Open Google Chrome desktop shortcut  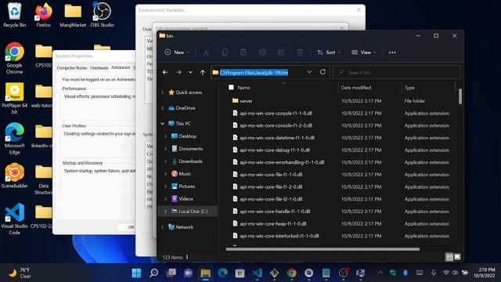click(x=14, y=58)
